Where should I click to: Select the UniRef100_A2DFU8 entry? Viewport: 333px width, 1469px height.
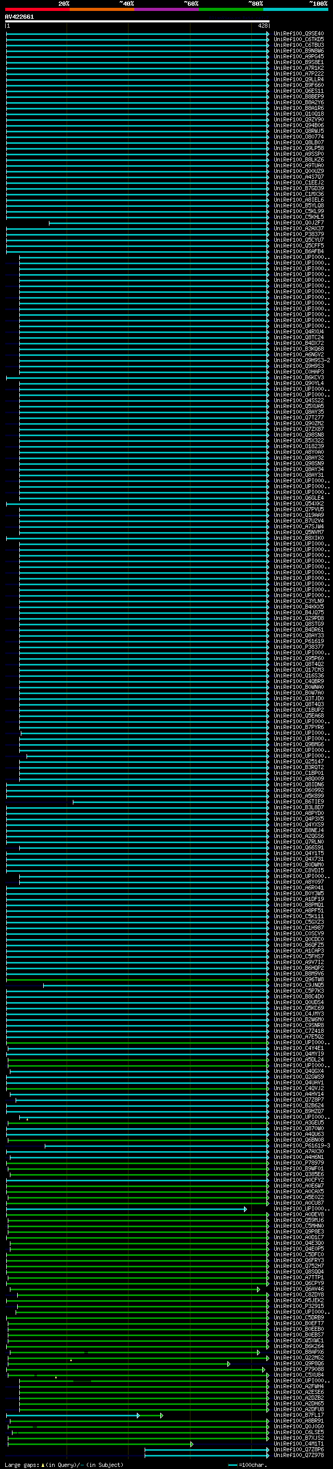pos(299,1410)
